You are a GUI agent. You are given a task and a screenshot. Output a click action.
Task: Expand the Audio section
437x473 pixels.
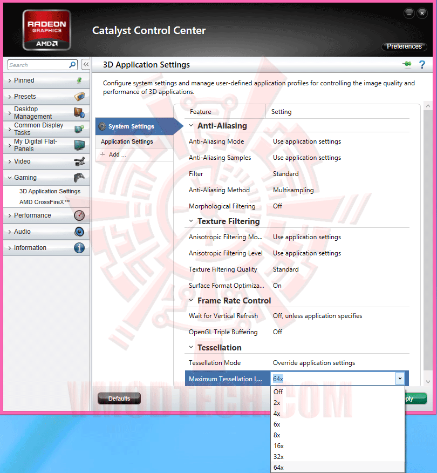point(10,232)
